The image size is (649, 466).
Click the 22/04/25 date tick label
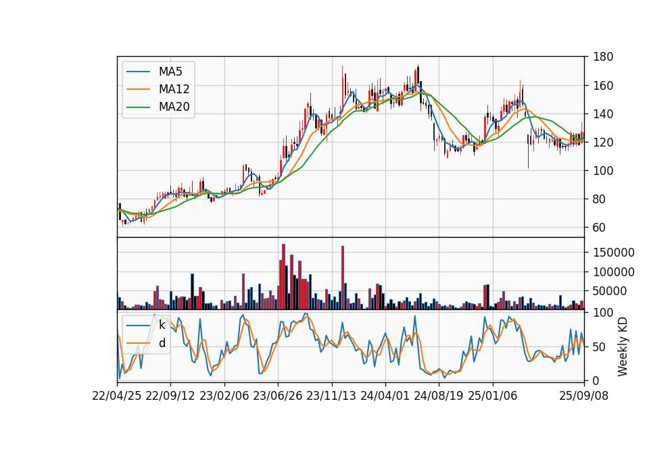117,396
